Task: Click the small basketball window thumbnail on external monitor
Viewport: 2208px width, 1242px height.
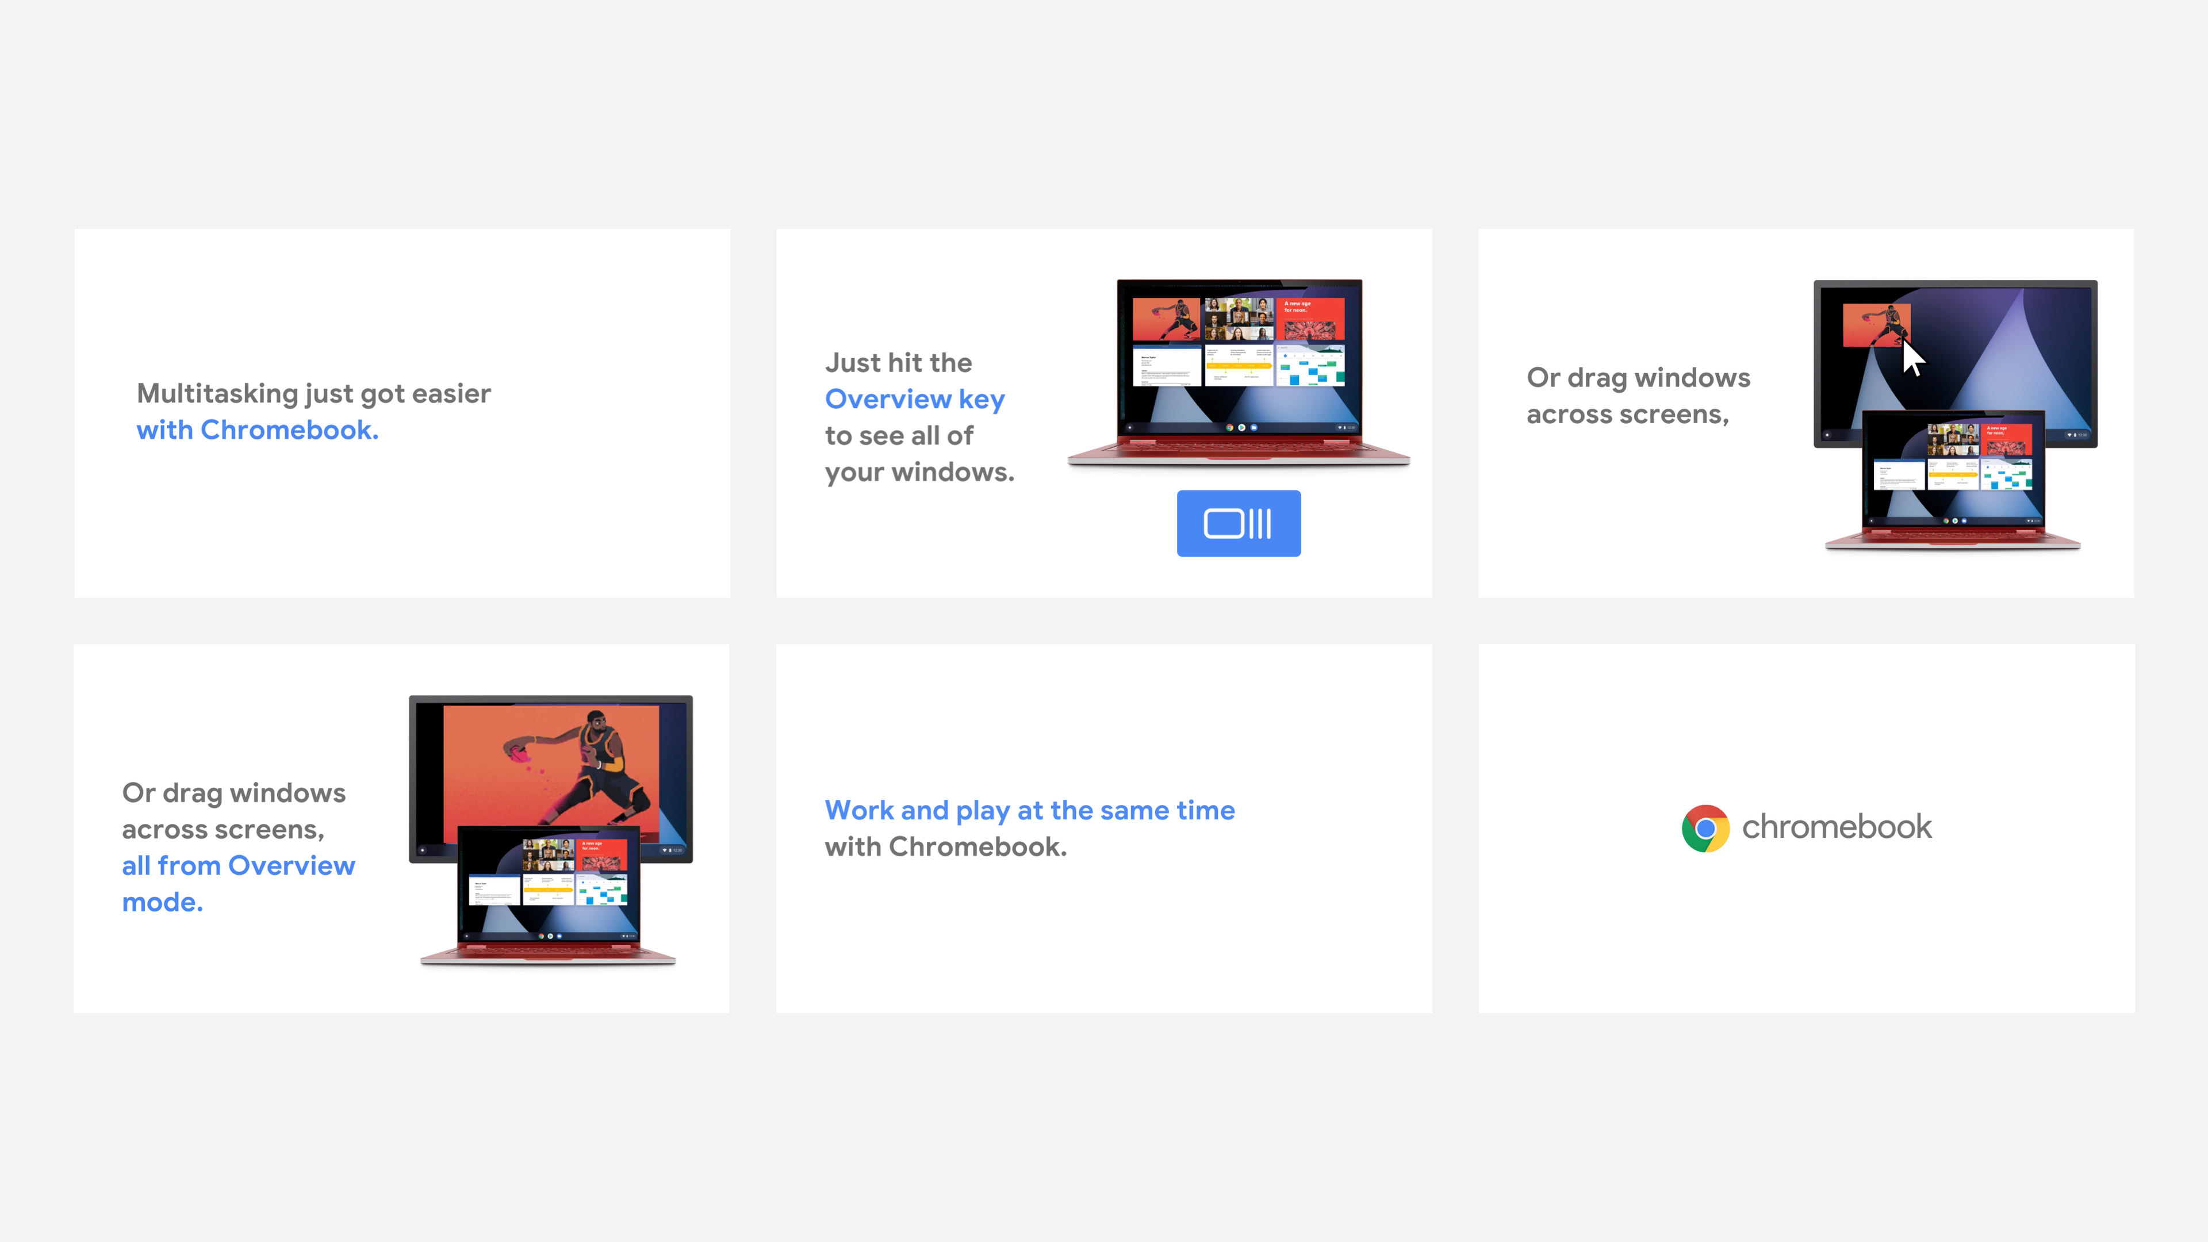Action: click(x=1876, y=325)
